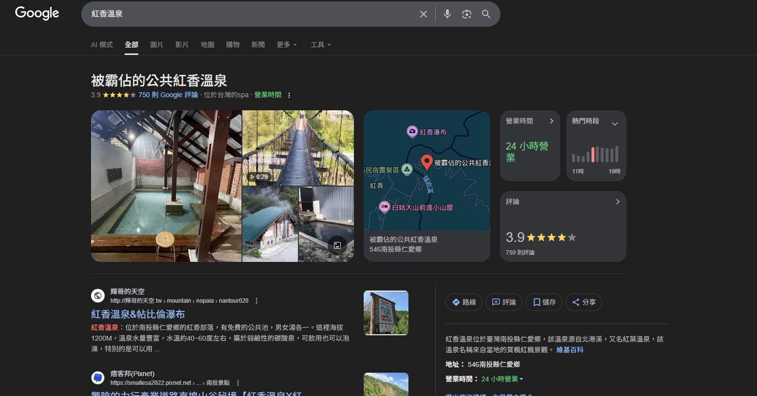Switch to the 圖片 images tab
This screenshot has width=757, height=396.
[x=156, y=45]
